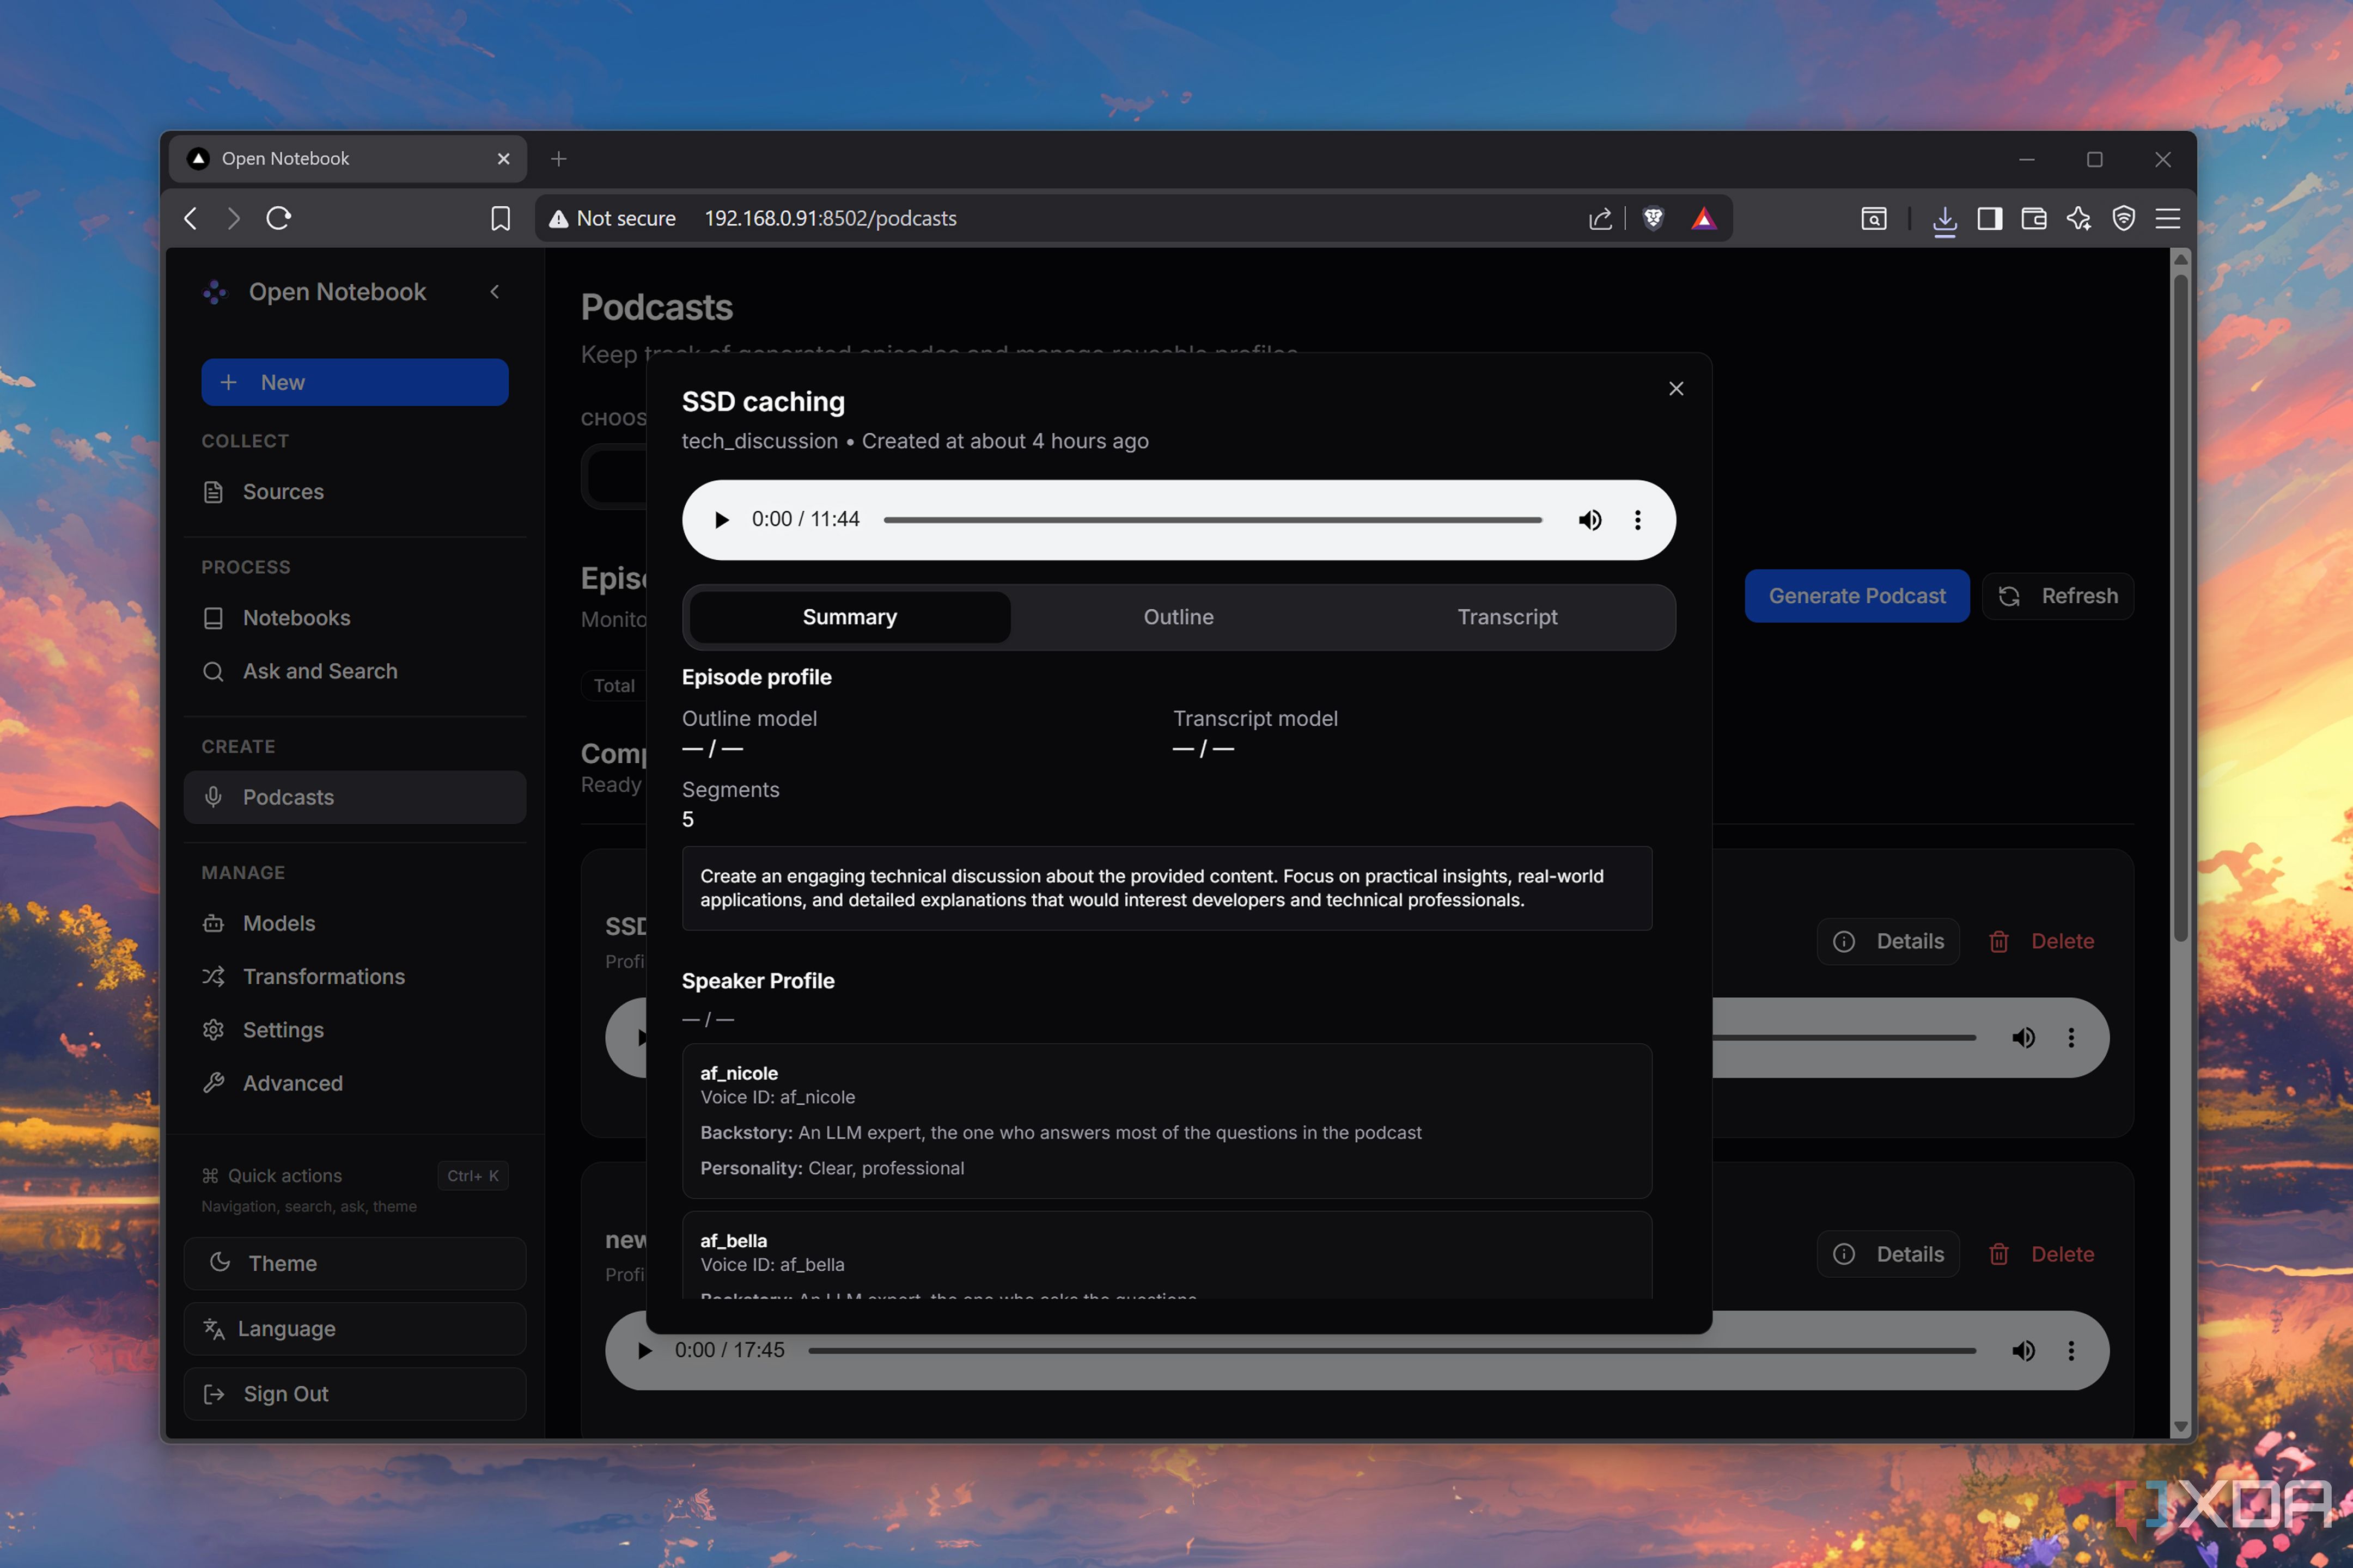
Task: Collapse the Open Notebook sidebar
Action: coord(494,291)
